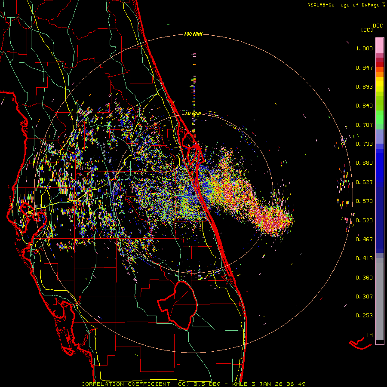Click the TH label at the color bar bottom
Viewport: 387px width, 387px height.
pos(369,335)
